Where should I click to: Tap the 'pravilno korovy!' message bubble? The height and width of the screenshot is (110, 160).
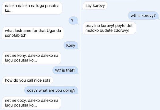point(109,28)
